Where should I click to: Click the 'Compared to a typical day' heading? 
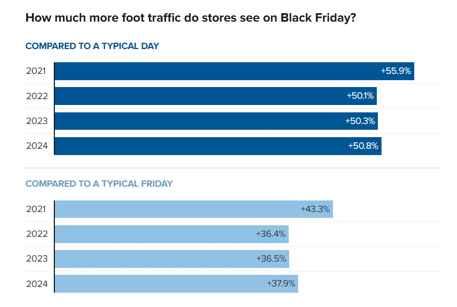click(92, 46)
